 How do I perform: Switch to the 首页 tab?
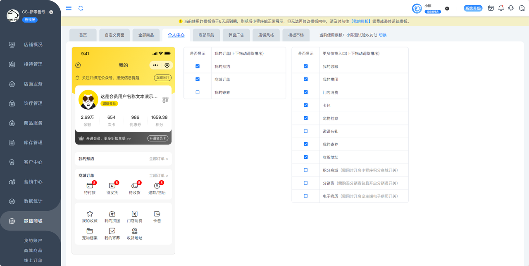[83, 35]
